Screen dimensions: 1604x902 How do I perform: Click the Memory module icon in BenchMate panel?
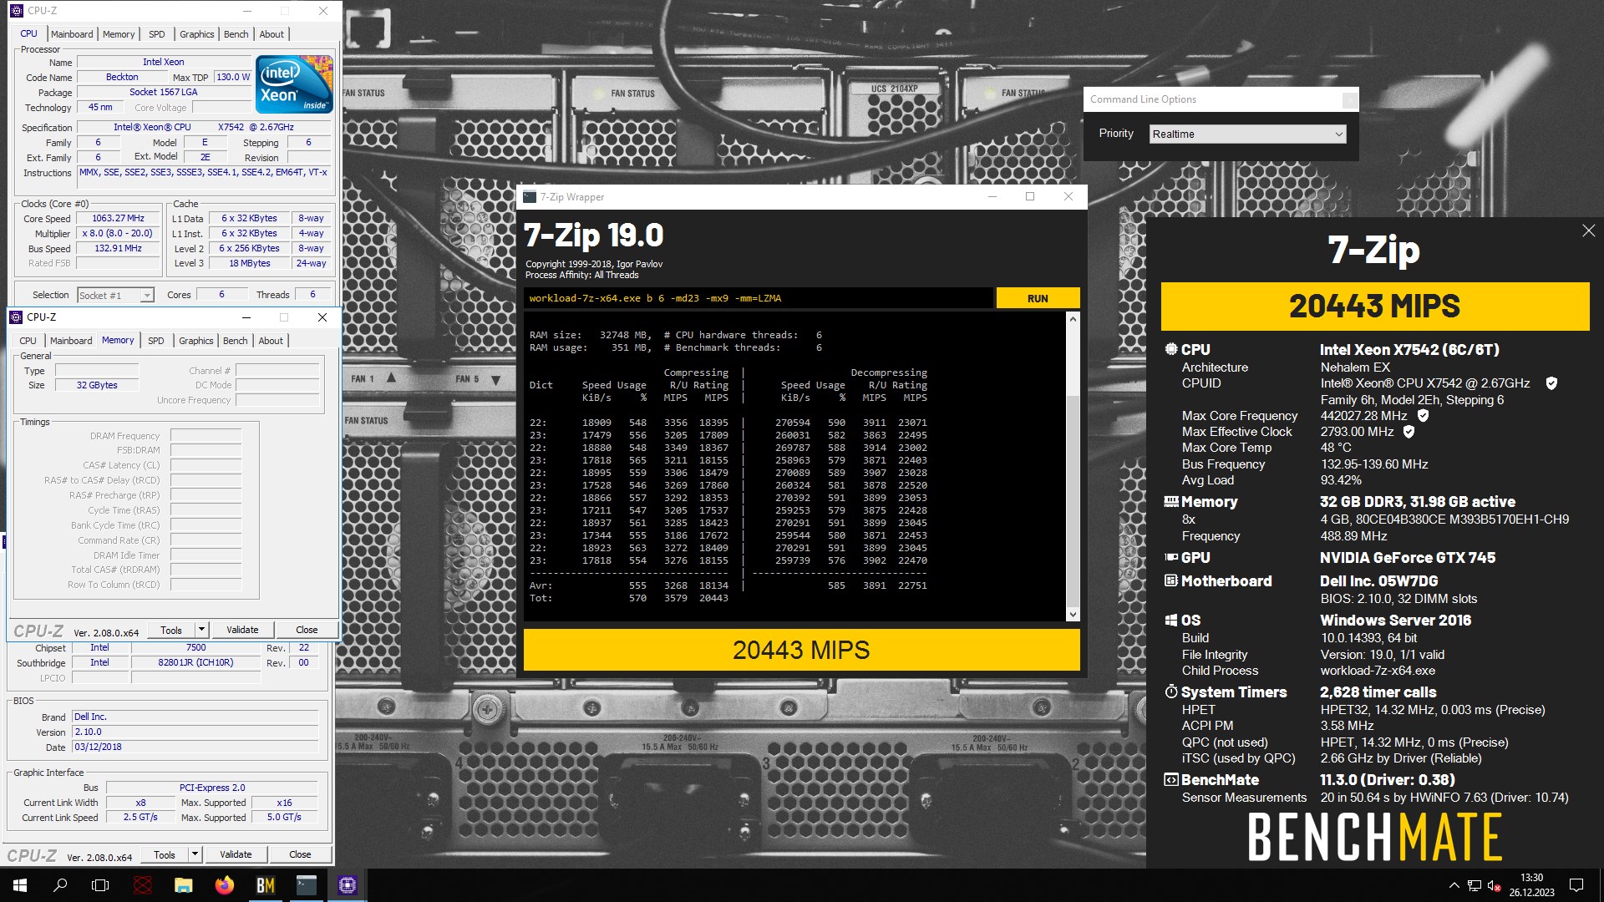click(x=1171, y=501)
